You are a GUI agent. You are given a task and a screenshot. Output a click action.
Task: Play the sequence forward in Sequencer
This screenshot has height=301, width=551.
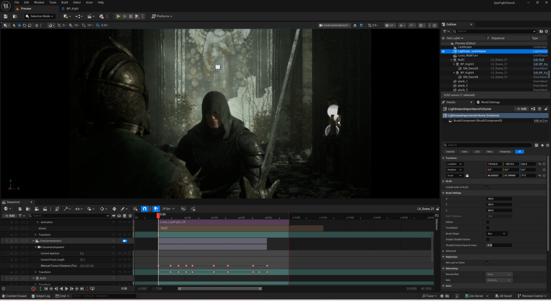click(x=66, y=289)
